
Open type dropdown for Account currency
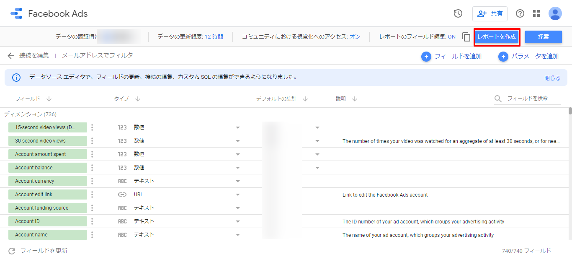click(238, 181)
